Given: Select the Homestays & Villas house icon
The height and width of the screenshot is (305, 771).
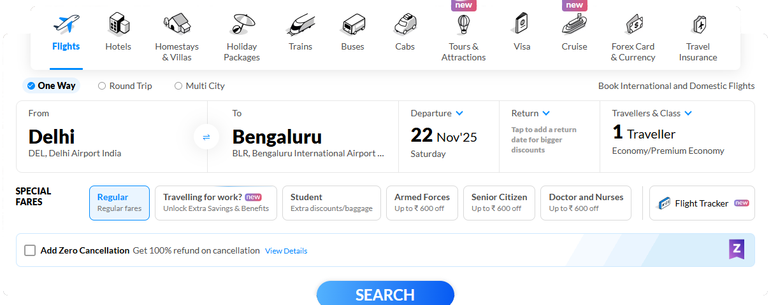Looking at the screenshot, I should tap(177, 25).
